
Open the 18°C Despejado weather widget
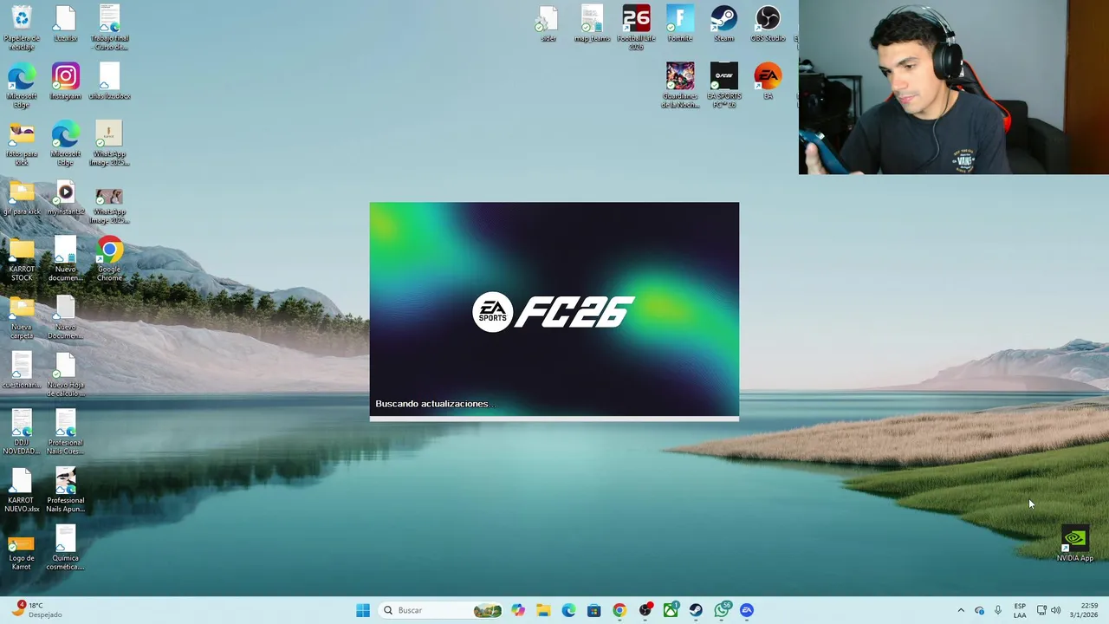click(x=37, y=610)
